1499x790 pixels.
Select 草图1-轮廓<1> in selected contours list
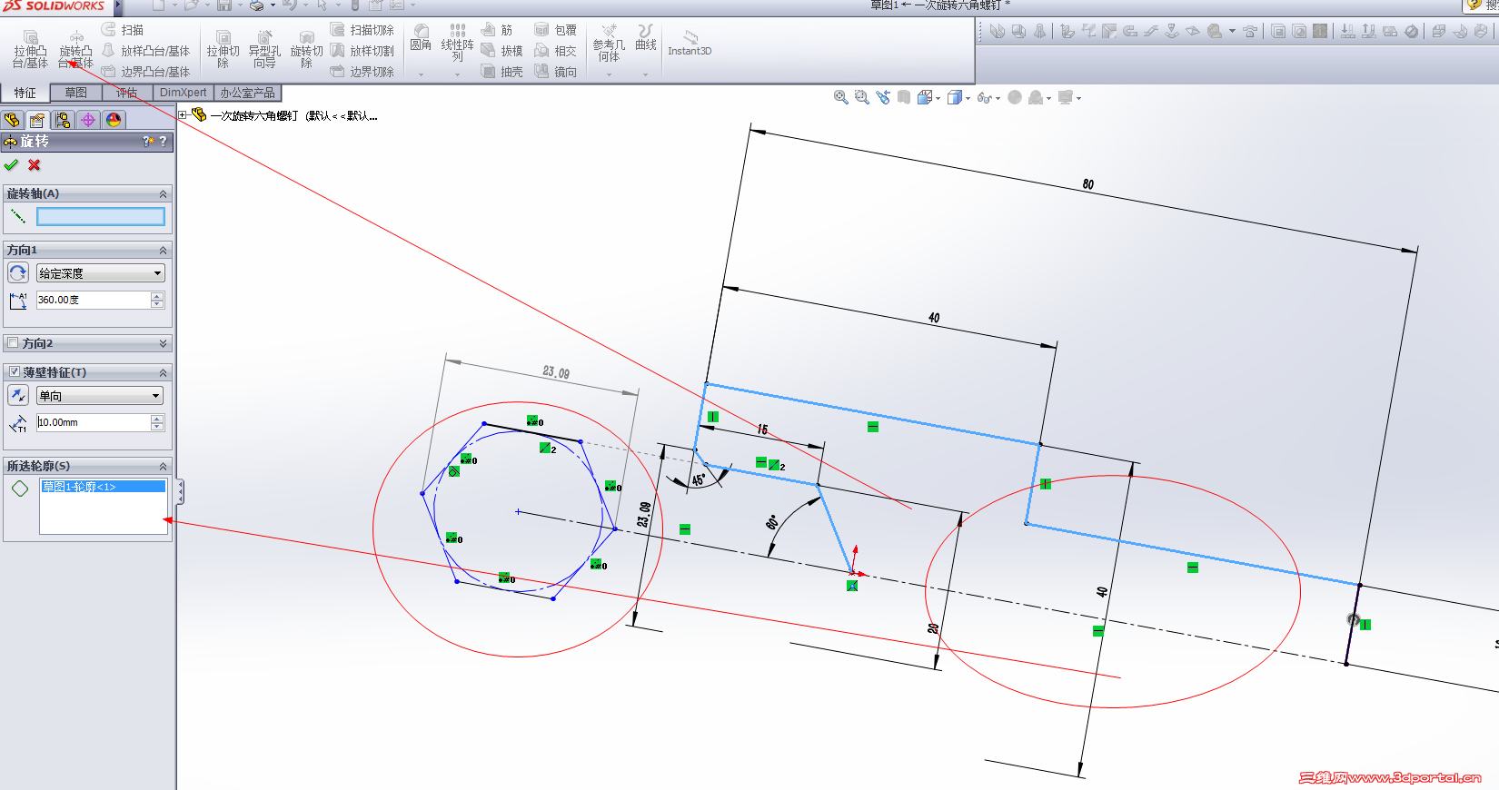(x=103, y=487)
